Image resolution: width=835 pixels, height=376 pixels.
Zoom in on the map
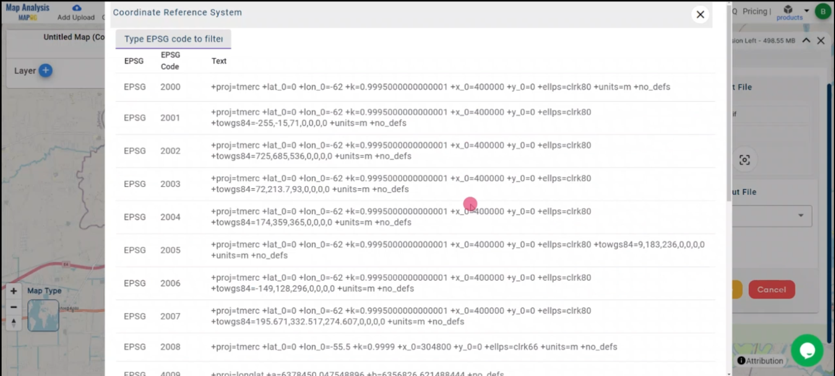[x=14, y=291]
